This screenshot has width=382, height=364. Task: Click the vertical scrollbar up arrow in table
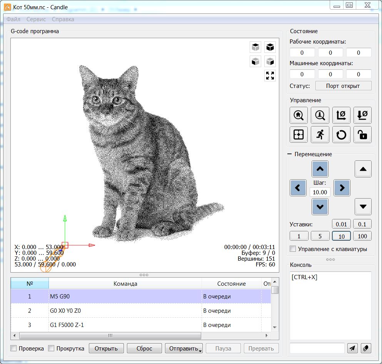[x=275, y=282]
